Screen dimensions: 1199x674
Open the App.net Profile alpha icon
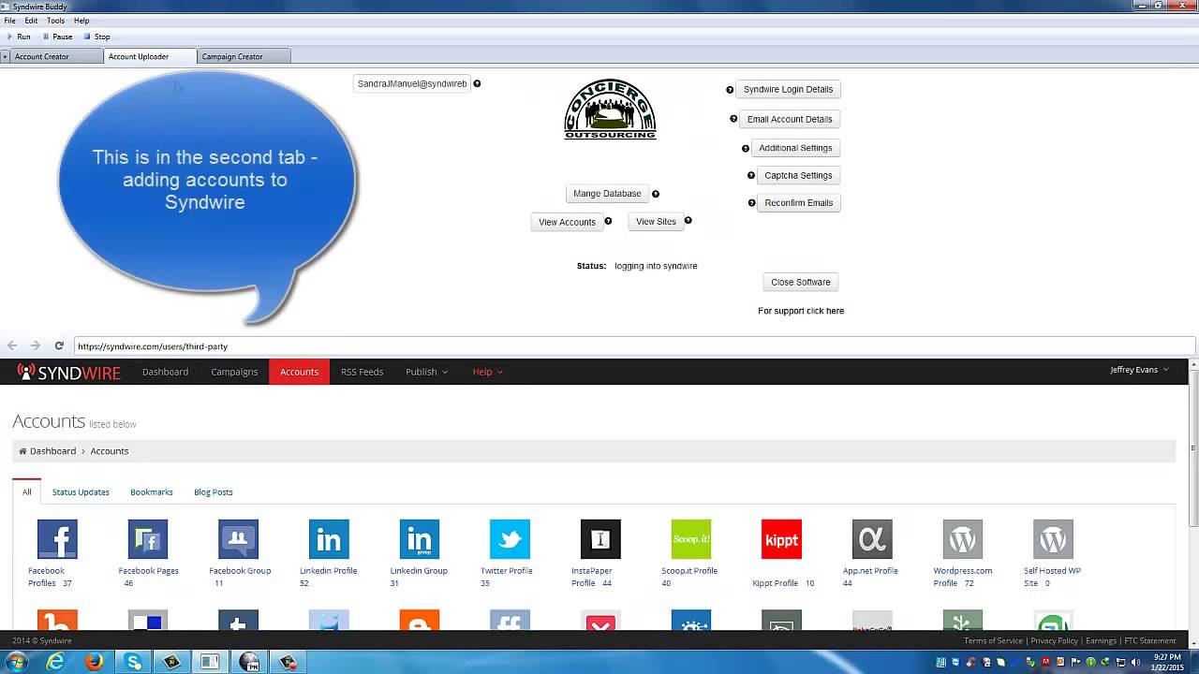coord(872,539)
